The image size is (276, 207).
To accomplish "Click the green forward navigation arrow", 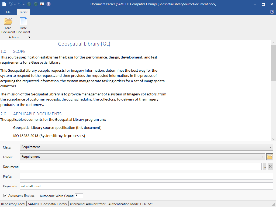I will coord(36,4).
